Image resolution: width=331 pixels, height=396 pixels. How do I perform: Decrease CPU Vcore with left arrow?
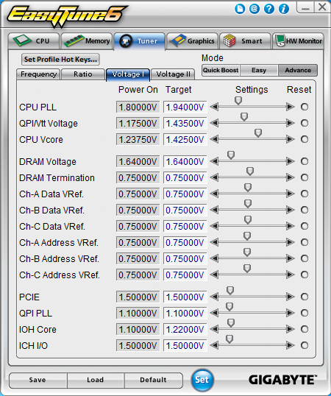214,139
